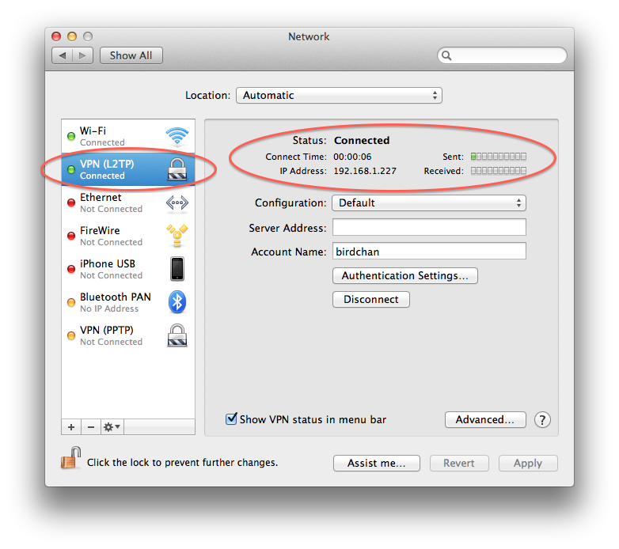Viewport: 619px width, 549px height.
Task: Open the gear action menu
Action: (x=112, y=426)
